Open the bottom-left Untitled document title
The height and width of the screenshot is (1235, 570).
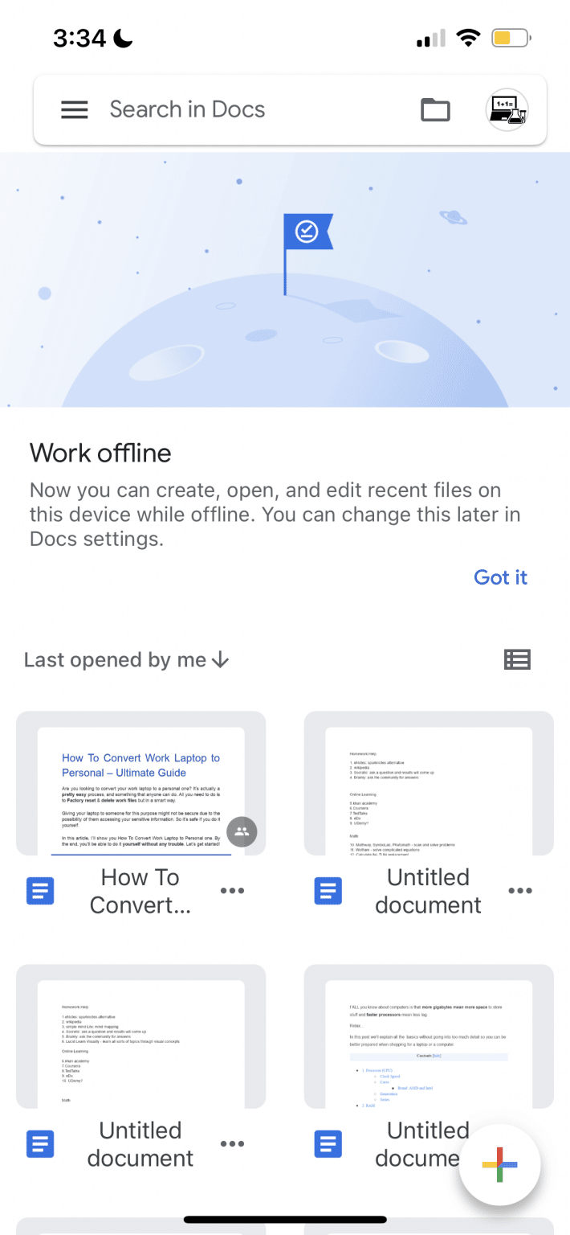pos(140,1144)
